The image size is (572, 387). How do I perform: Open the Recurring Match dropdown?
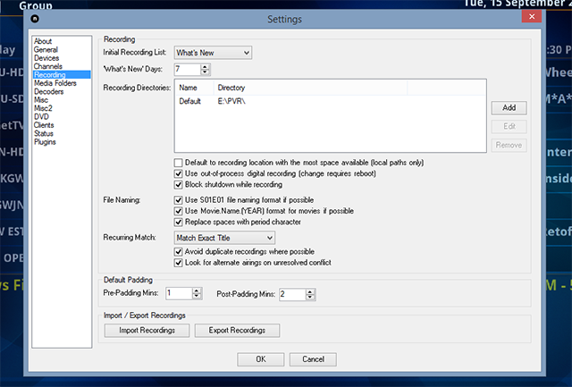(x=224, y=238)
